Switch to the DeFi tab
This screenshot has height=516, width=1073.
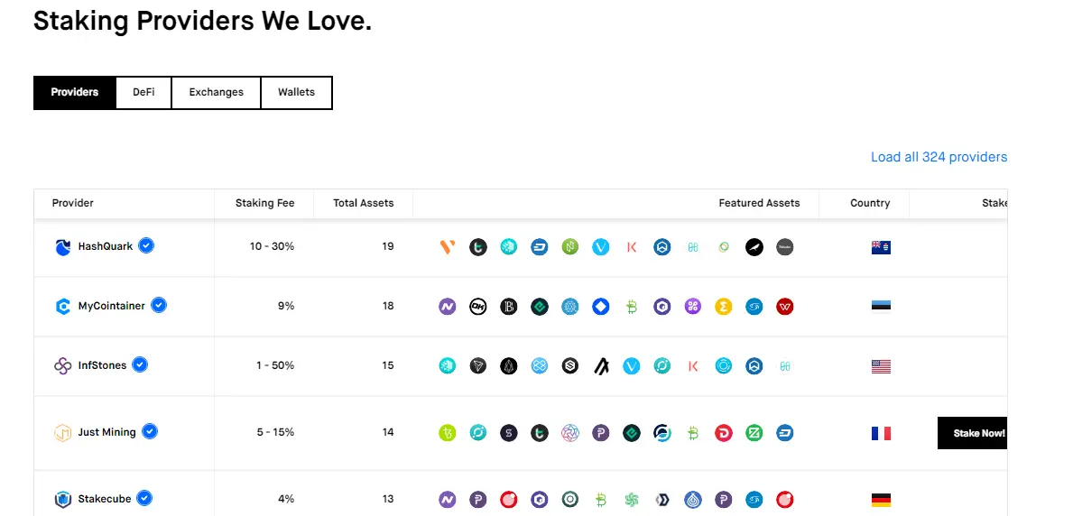click(143, 92)
